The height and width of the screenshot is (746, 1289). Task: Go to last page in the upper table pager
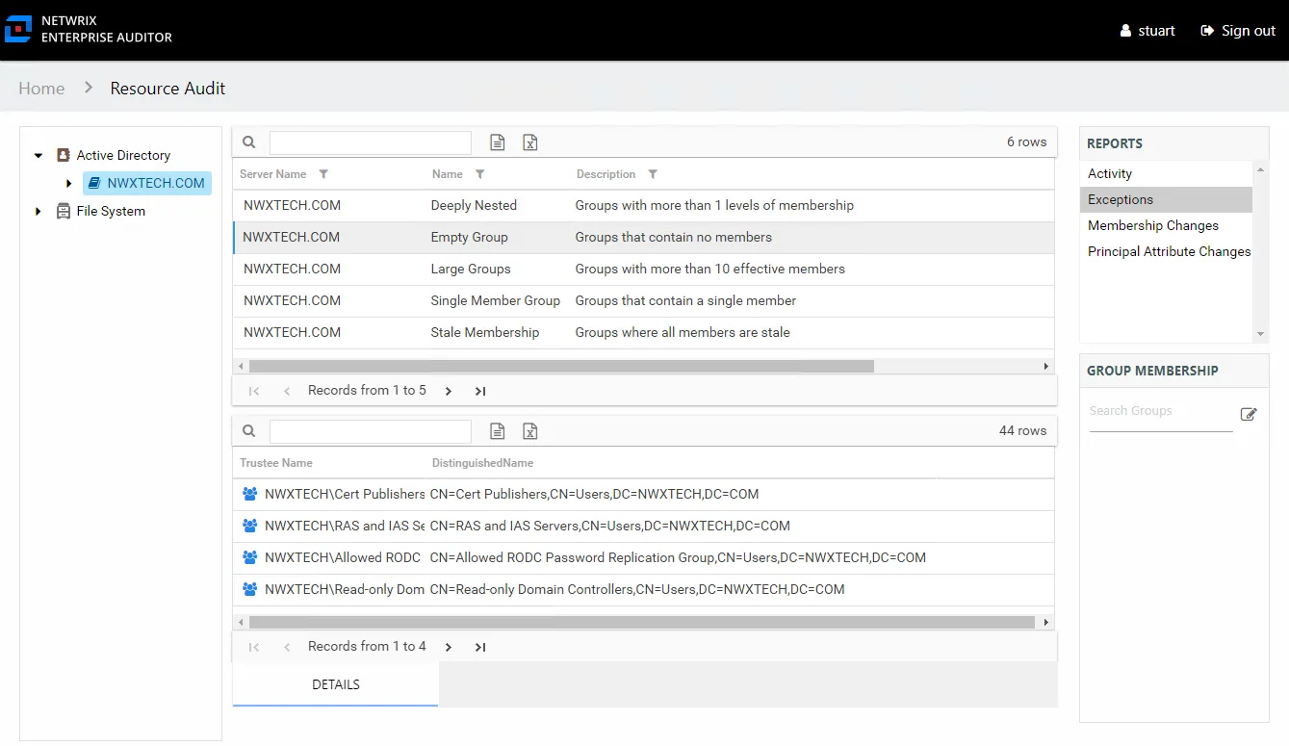point(480,391)
